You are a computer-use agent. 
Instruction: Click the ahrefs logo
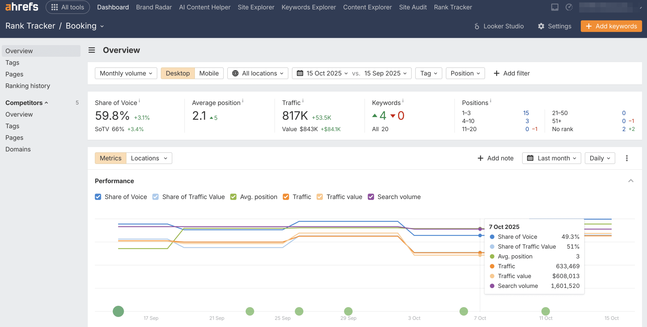point(22,7)
